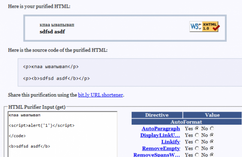The image size is (242, 157).
Task: Click the <script>alert('1')</script> line in input
Action: click(x=42, y=125)
